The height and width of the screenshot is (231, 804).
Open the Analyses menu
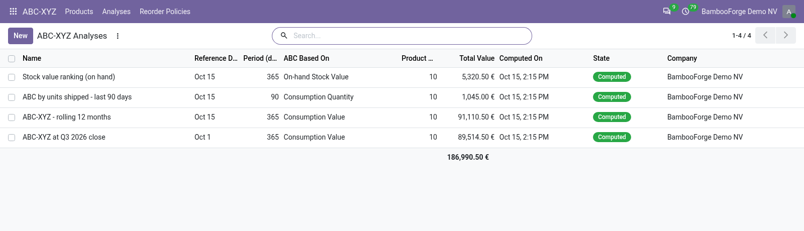[116, 12]
